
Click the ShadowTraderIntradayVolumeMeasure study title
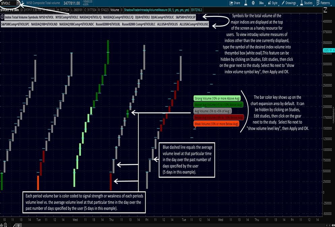(157, 10)
